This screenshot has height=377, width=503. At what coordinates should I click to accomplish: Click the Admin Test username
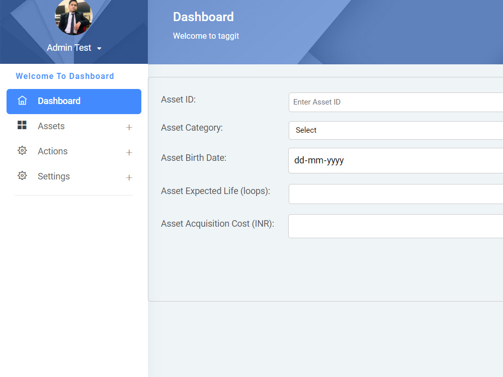point(69,47)
